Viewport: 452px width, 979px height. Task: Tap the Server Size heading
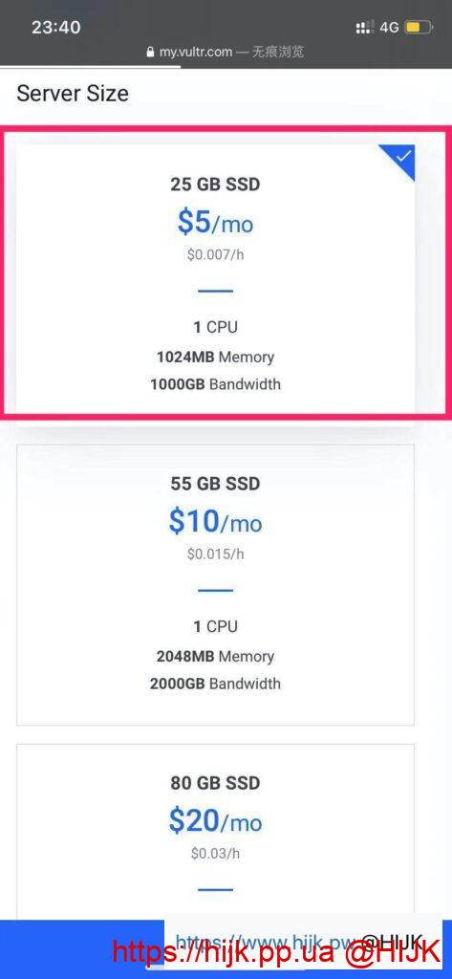coord(73,93)
